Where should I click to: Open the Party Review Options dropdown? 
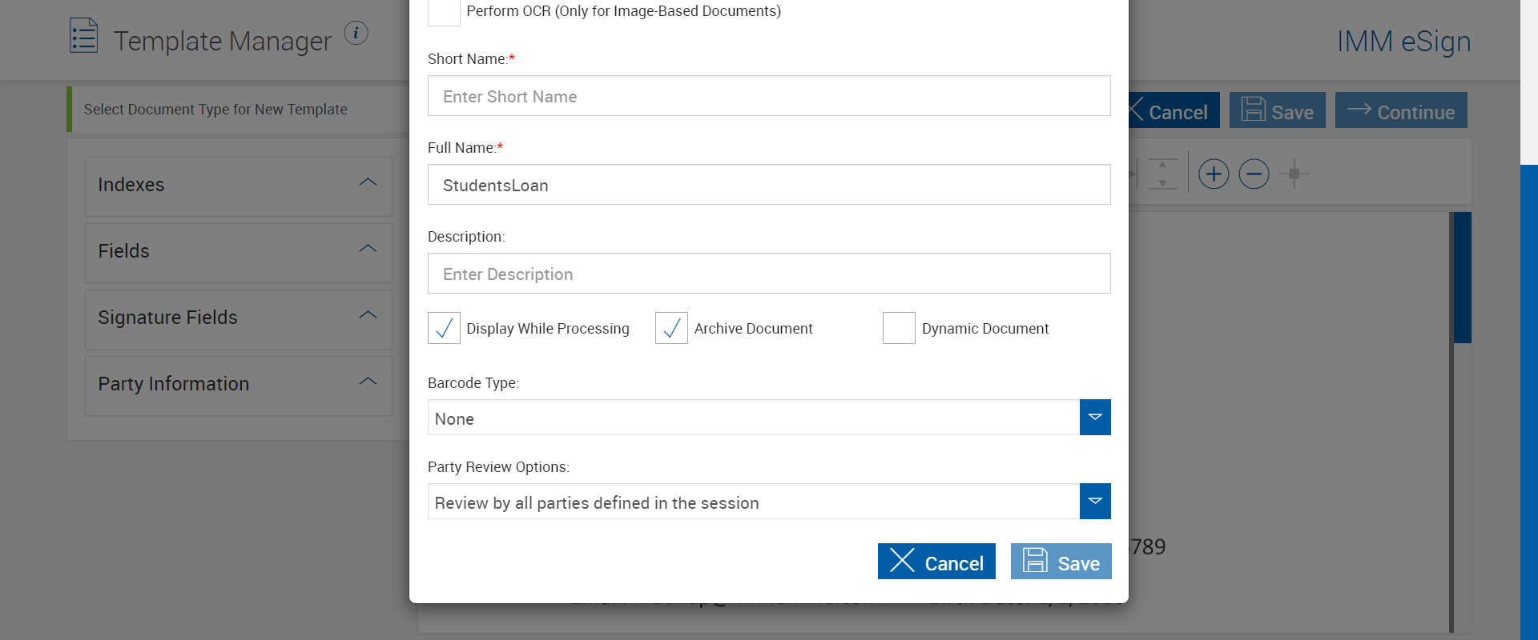pyautogui.click(x=1094, y=502)
